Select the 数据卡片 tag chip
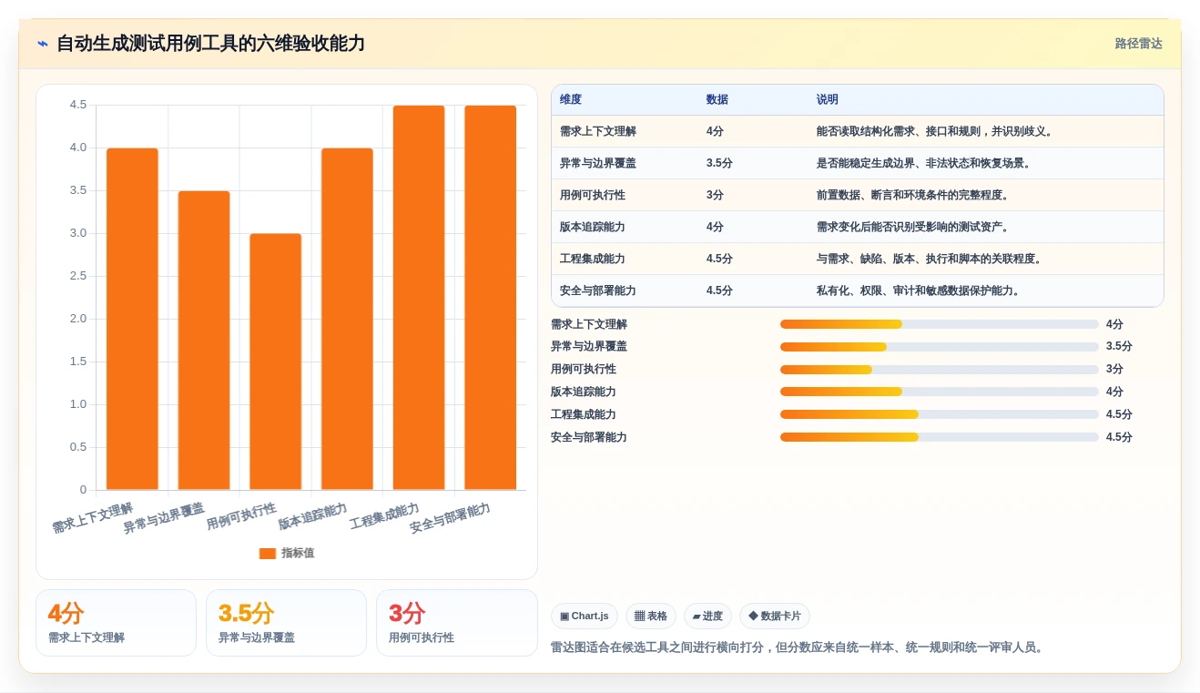The height and width of the screenshot is (693, 1200). tap(775, 617)
